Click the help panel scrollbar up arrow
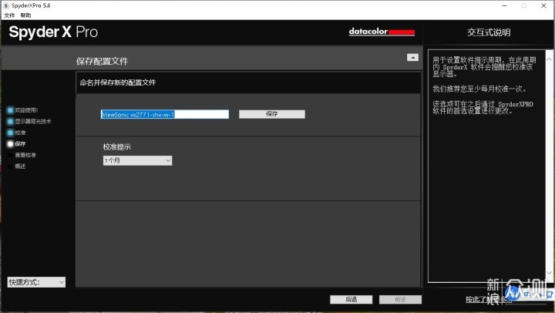Viewport: 555px width, 313px height. coord(550,59)
